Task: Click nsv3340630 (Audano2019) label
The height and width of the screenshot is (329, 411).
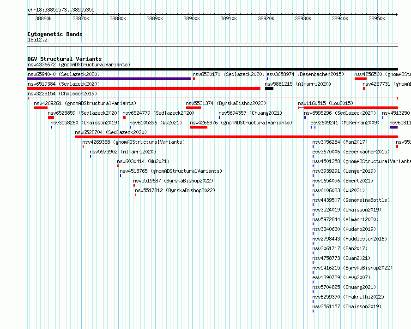Action: pos(344,229)
